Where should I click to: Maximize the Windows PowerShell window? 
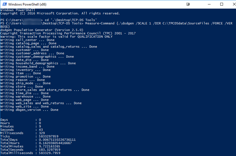pos(222,4)
